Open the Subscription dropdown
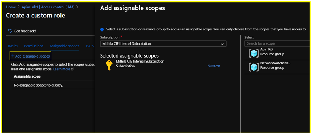The width and height of the screenshot is (311, 134). [x=163, y=43]
